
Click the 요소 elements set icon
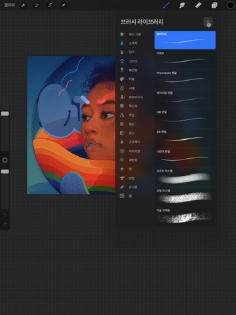click(x=122, y=133)
